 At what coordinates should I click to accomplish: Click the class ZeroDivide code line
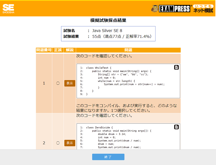99,128
